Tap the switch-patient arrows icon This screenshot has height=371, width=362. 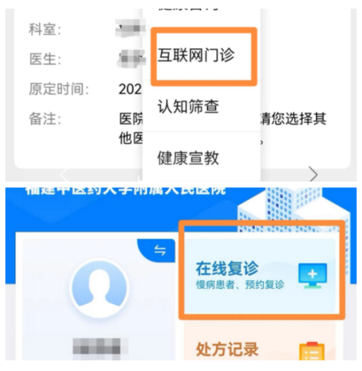click(x=160, y=251)
